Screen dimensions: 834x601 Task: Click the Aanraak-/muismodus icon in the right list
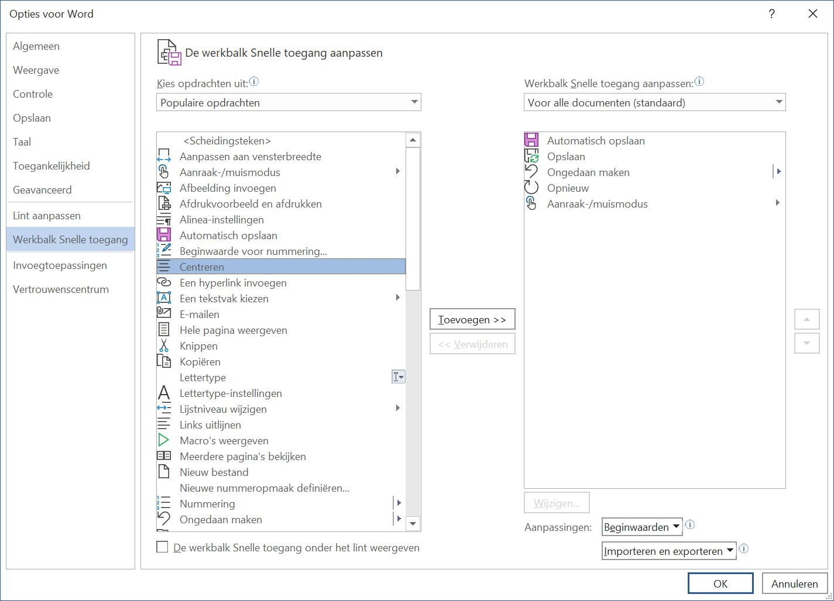(531, 204)
